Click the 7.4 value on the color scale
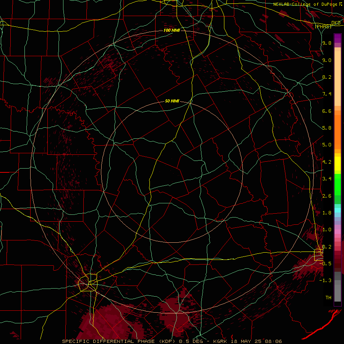The image size is (344, 344). [x=327, y=94]
